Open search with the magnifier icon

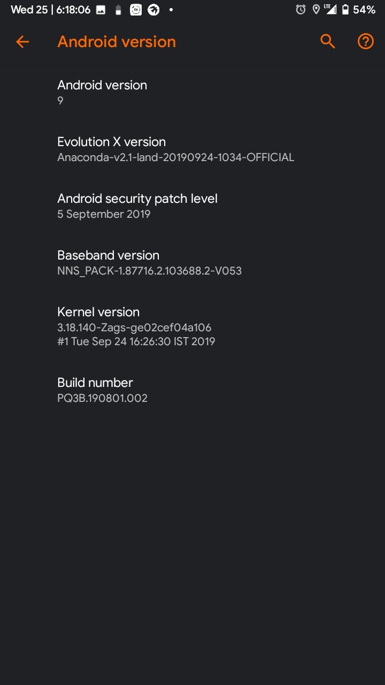327,41
